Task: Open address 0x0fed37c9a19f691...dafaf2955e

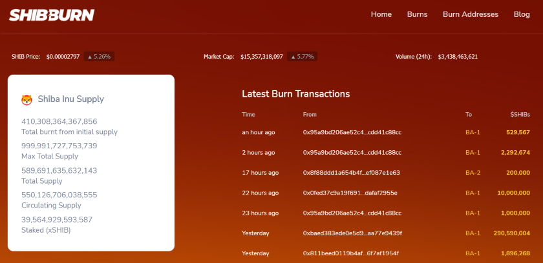Action: click(350, 193)
